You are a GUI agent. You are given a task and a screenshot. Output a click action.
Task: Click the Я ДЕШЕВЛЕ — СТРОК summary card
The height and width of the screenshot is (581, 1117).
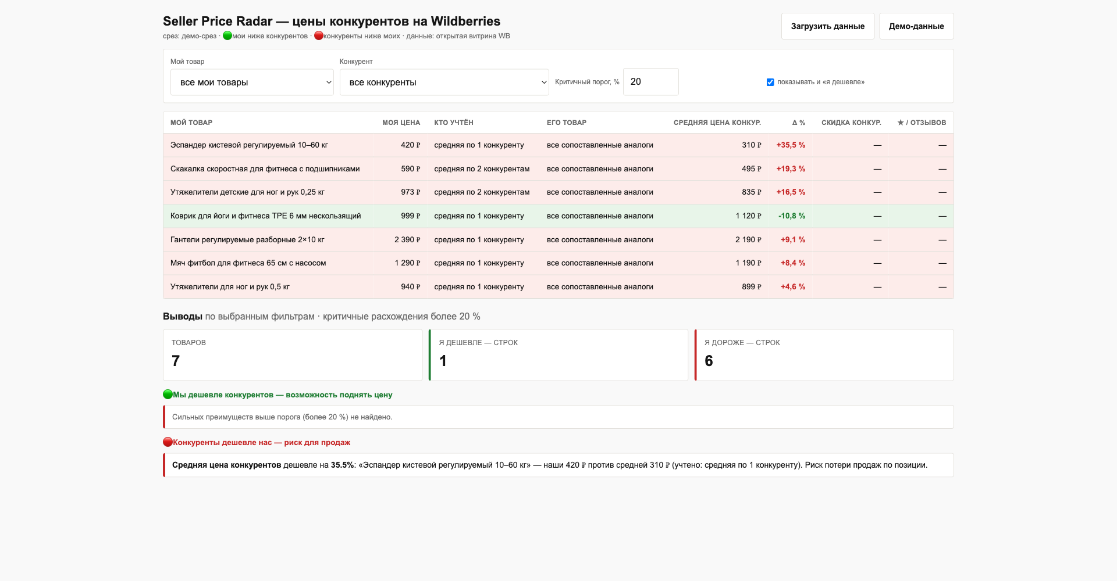coord(558,355)
